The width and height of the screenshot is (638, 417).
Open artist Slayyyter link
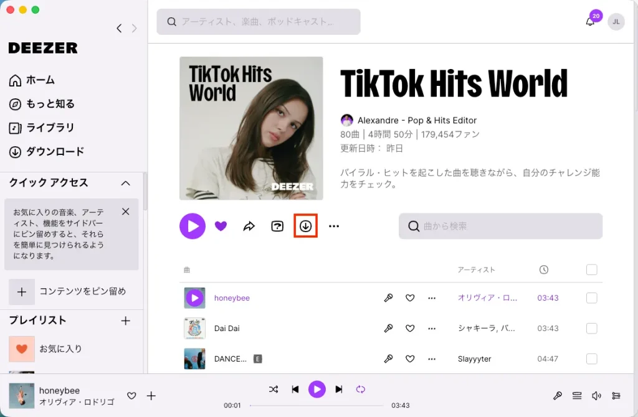[474, 358]
